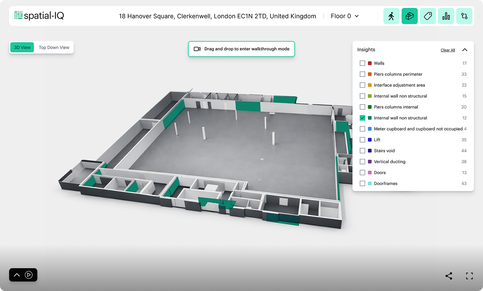483x291 pixels.
Task: Open the Floor 0 dropdown
Action: (x=345, y=16)
